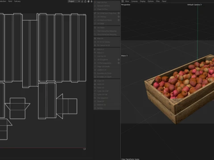Run the UV Rectangularize tool
The height and width of the screenshot is (160, 214).
coord(105,63)
